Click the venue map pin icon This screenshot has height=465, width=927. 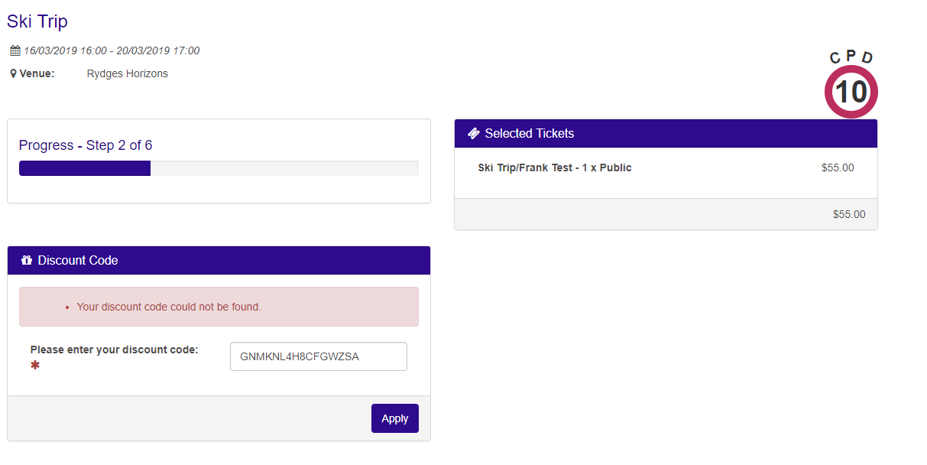13,74
